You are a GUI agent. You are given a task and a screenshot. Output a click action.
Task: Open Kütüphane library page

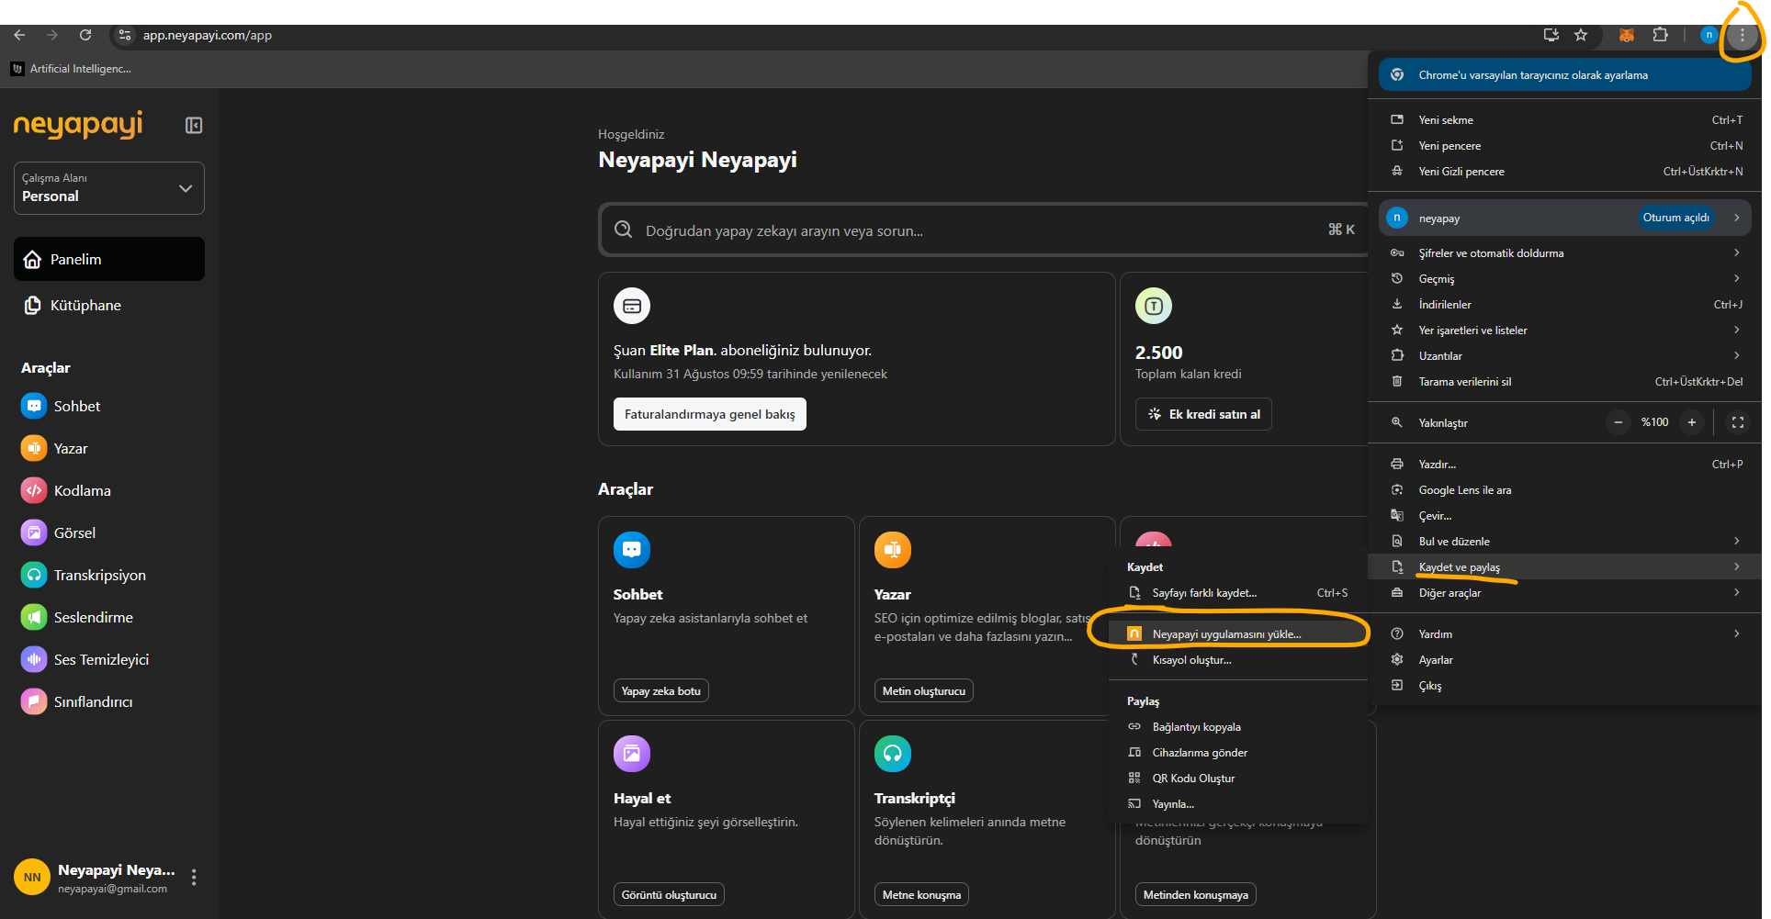(x=109, y=305)
